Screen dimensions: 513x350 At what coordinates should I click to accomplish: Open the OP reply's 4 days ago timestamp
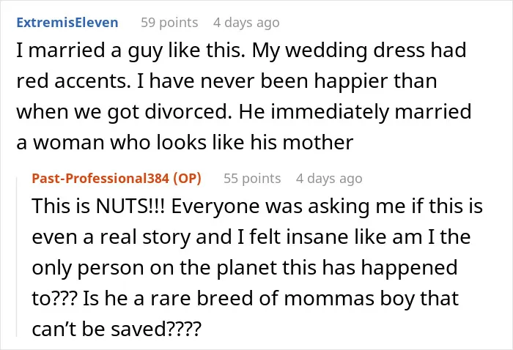point(329,179)
